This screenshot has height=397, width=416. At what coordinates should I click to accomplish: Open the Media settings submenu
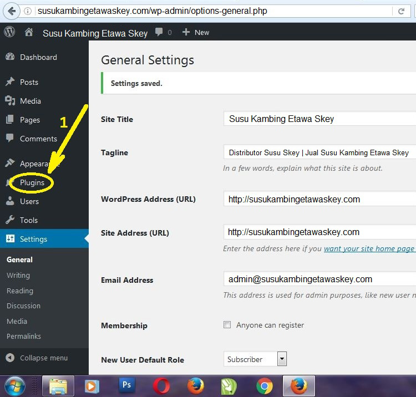pyautogui.click(x=17, y=321)
